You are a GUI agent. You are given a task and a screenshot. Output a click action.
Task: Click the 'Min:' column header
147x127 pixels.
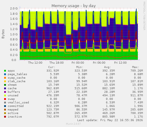[x=80, y=67]
